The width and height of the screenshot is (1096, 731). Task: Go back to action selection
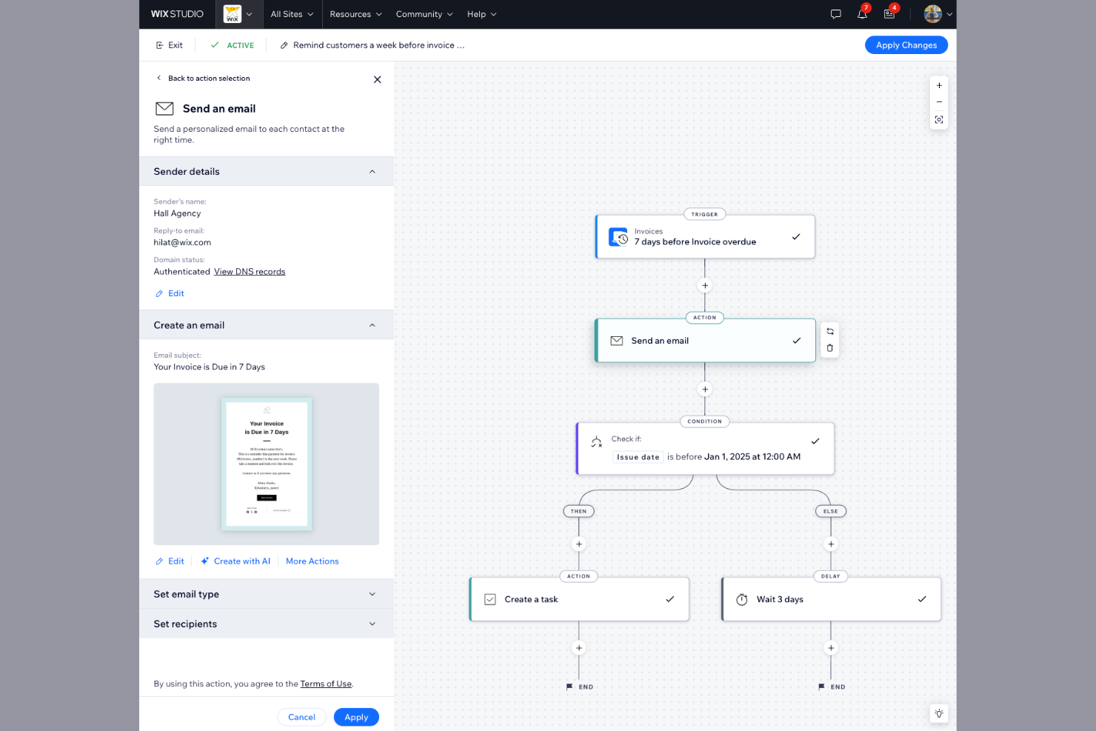coord(203,78)
